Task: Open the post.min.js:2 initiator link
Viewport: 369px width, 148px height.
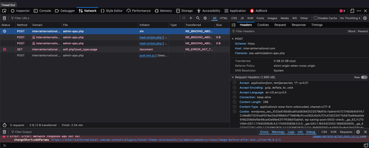Action: (148, 55)
